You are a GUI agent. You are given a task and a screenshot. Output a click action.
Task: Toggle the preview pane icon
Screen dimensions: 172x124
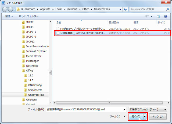158,16
